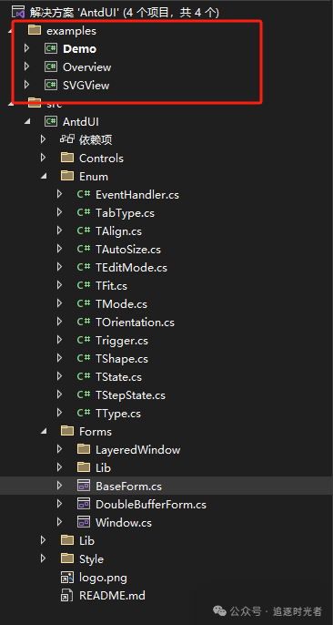
Task: Expand the Demo project node
Action: pyautogui.click(x=26, y=48)
